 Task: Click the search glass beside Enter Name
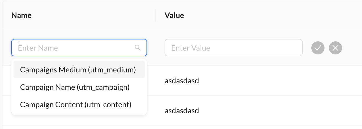138,48
